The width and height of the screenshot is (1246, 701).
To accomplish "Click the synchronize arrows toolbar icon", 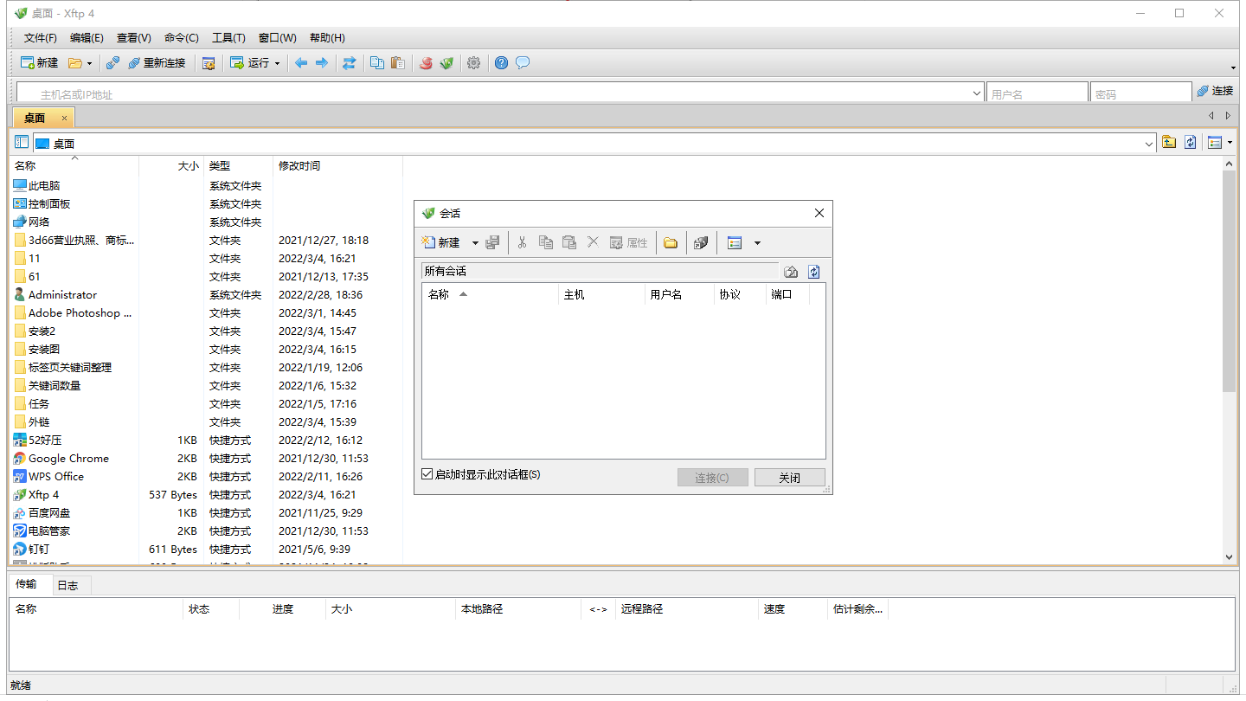I will point(349,63).
